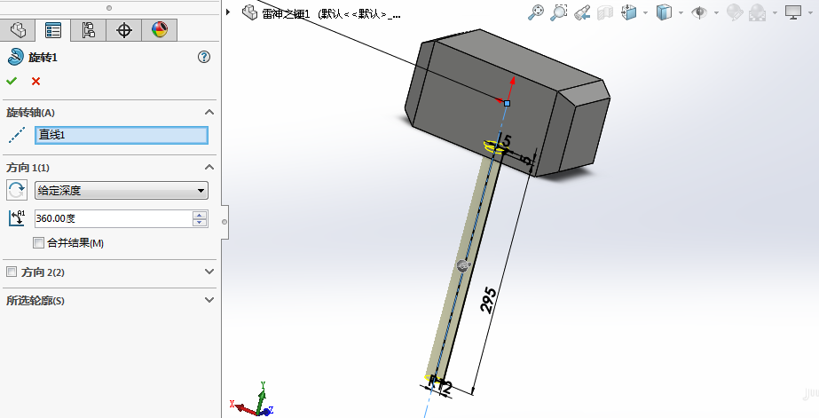The width and height of the screenshot is (819, 418).
Task: Click the rotation axis line icon
Action: tap(17, 135)
